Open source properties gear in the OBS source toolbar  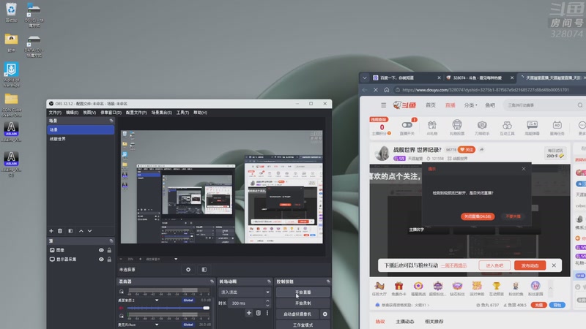[x=188, y=269]
